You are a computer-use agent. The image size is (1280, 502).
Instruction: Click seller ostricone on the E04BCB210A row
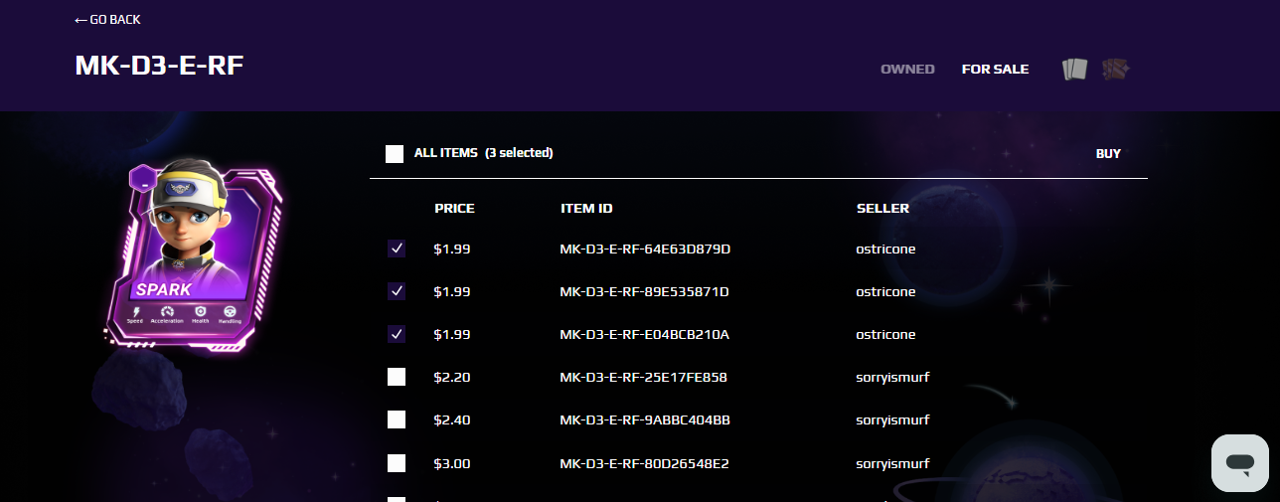pos(885,334)
